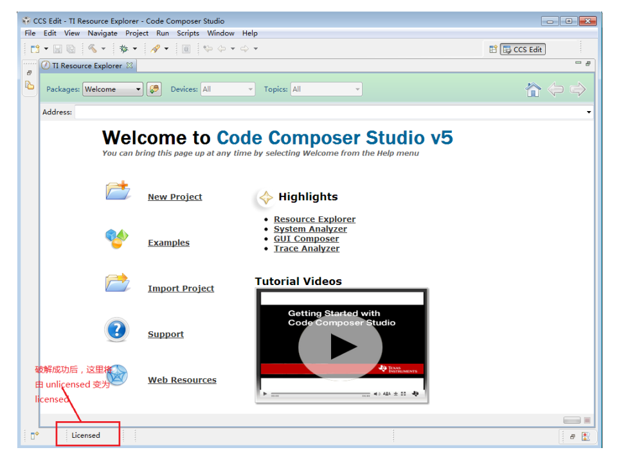Click the Last Edit Location arrow icon
The height and width of the screenshot is (459, 621).
(x=208, y=49)
